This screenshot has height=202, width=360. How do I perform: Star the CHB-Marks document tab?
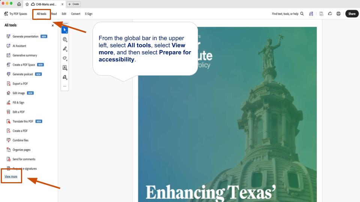click(27, 4)
